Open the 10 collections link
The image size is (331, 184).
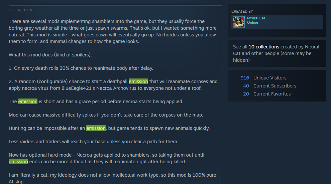pos(264,47)
